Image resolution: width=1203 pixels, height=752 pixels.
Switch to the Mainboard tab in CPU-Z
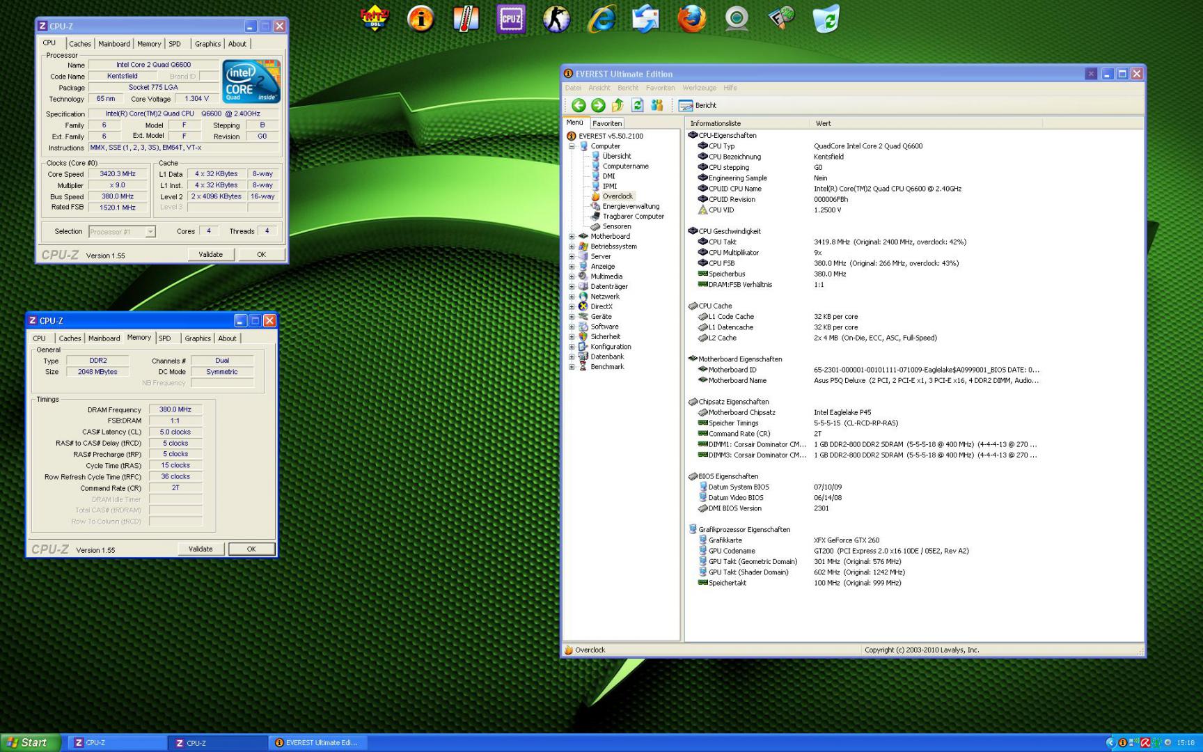pos(114,44)
